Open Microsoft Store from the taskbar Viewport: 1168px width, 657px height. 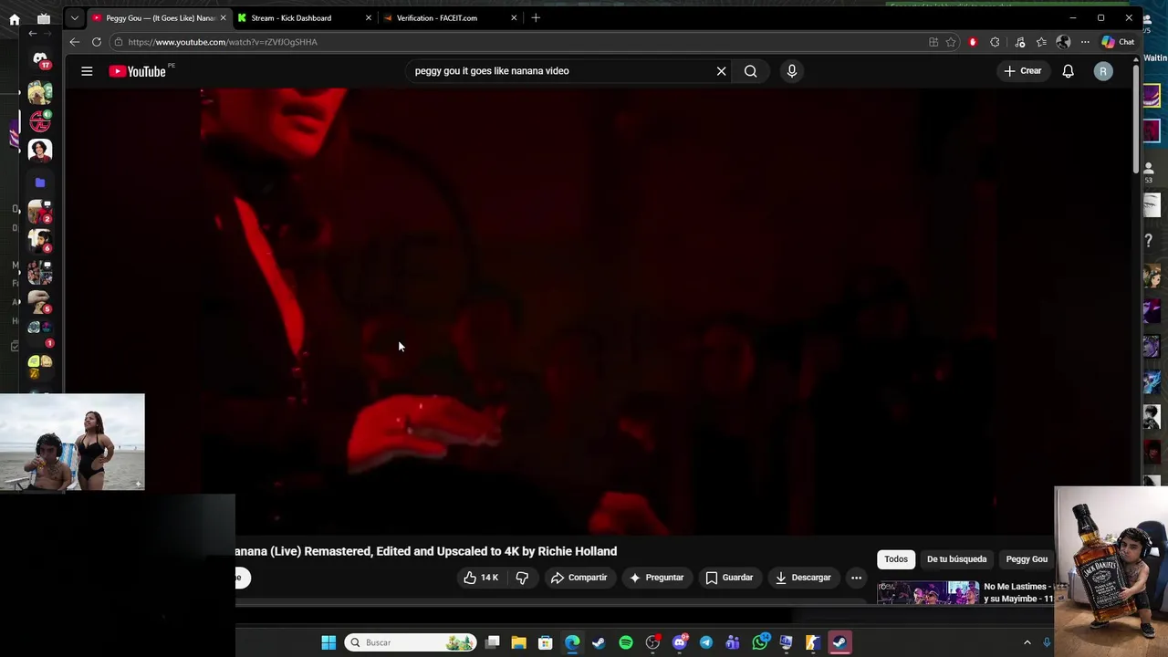(545, 642)
